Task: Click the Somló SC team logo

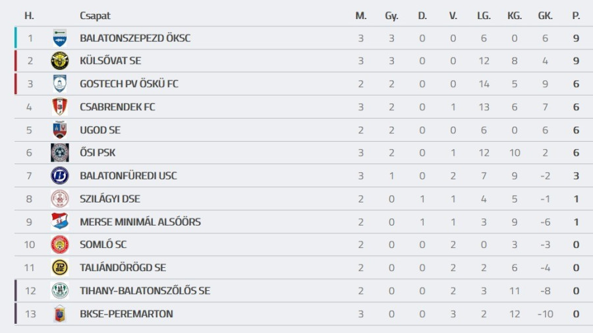Action: [x=60, y=244]
